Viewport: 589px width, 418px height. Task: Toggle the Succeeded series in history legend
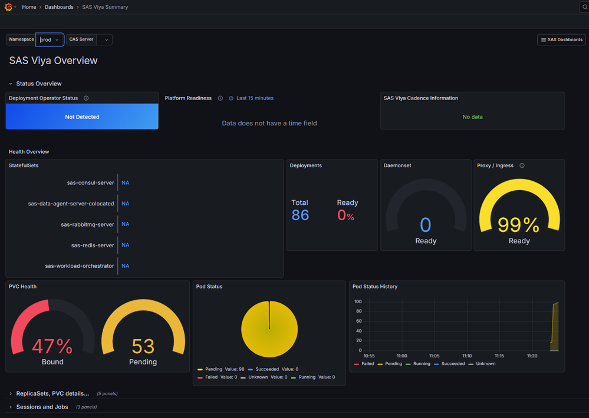(449, 364)
